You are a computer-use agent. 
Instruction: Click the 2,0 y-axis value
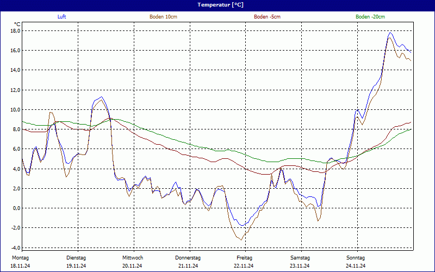pyautogui.click(x=17, y=188)
